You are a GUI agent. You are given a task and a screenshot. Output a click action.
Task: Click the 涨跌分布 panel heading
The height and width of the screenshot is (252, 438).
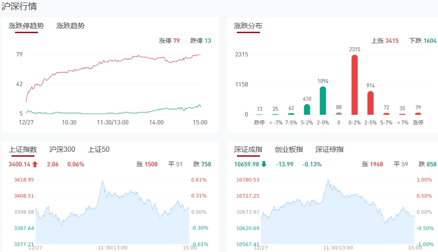pos(248,26)
